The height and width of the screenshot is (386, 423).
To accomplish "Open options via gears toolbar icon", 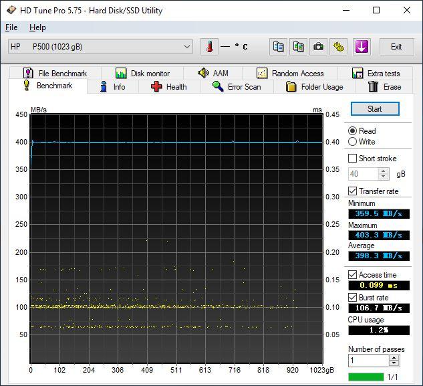I will [x=339, y=47].
